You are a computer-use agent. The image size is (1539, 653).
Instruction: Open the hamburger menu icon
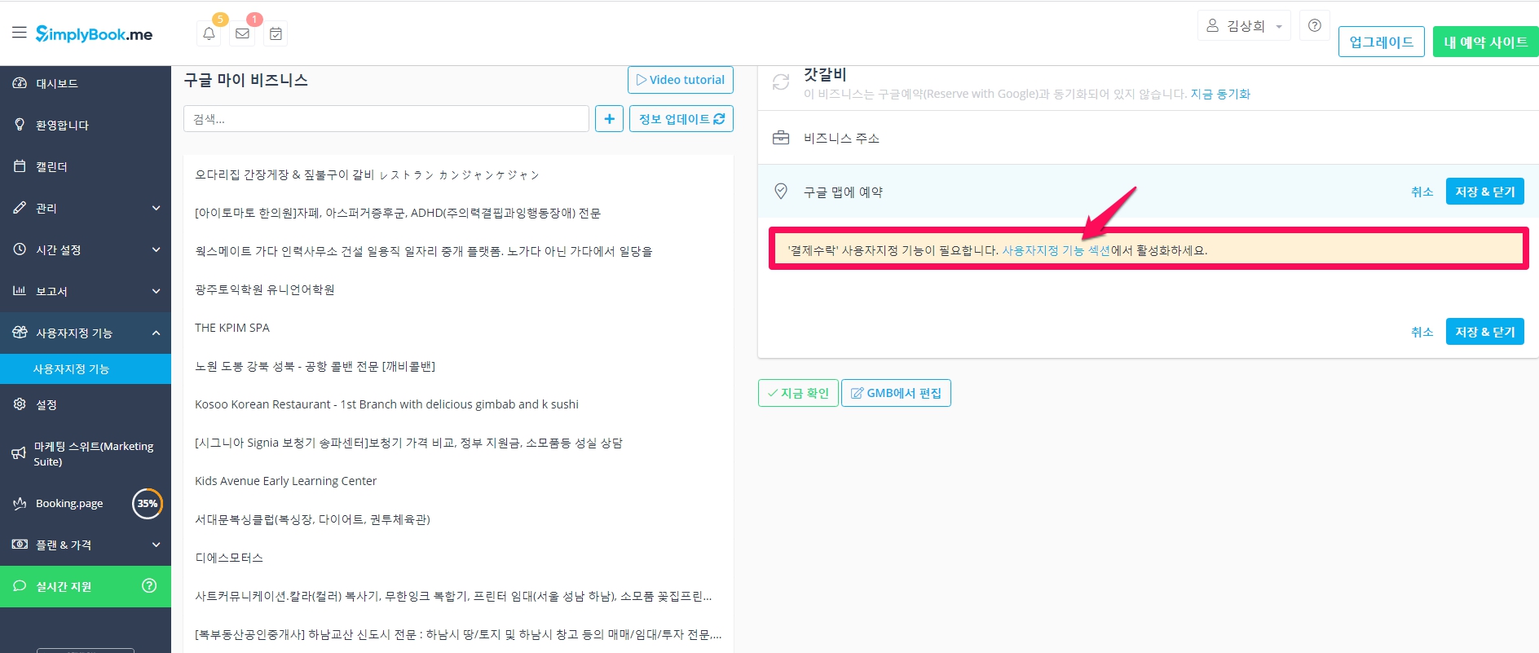(x=20, y=33)
